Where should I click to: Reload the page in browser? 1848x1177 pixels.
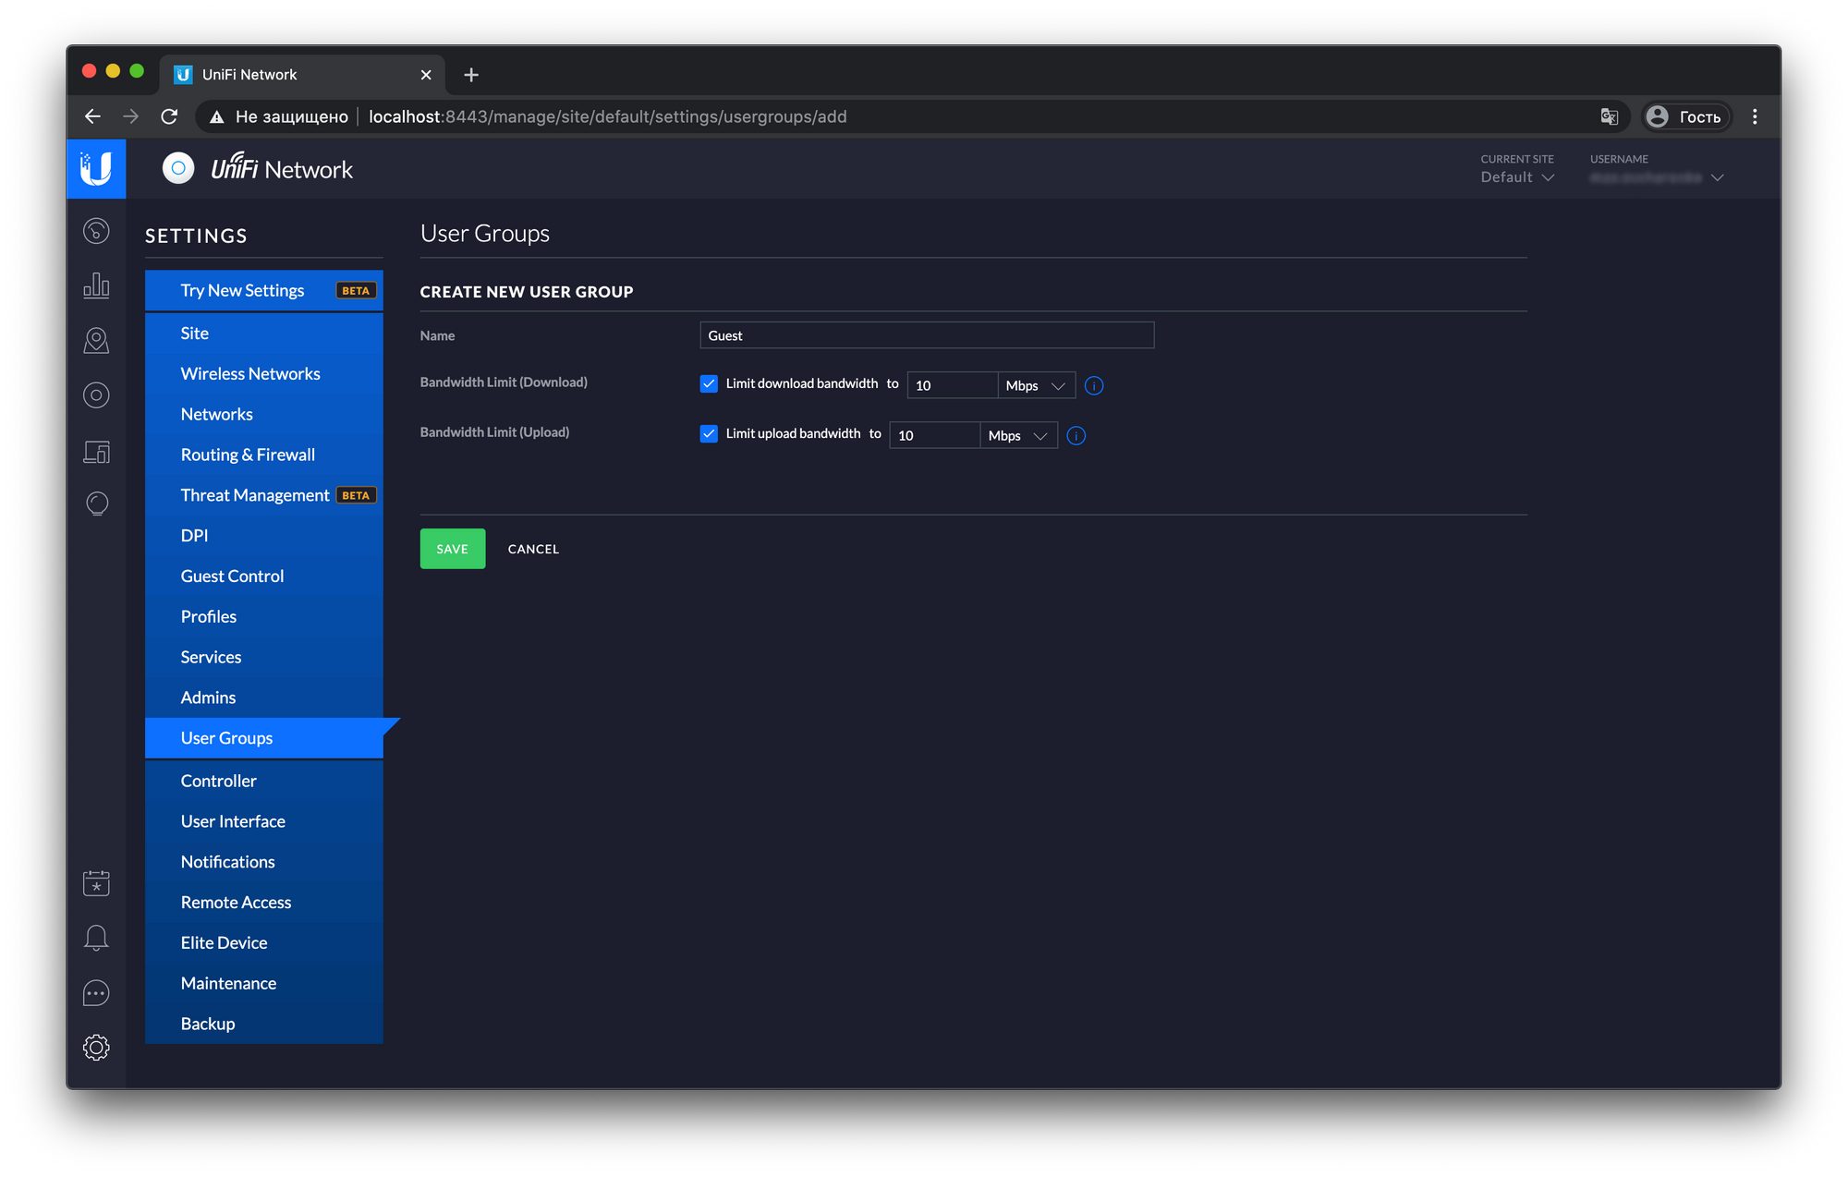coord(169,116)
